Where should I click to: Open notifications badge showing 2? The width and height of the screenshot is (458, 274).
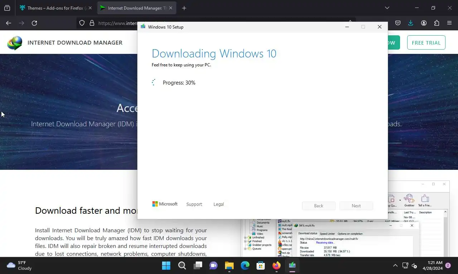click(x=448, y=265)
